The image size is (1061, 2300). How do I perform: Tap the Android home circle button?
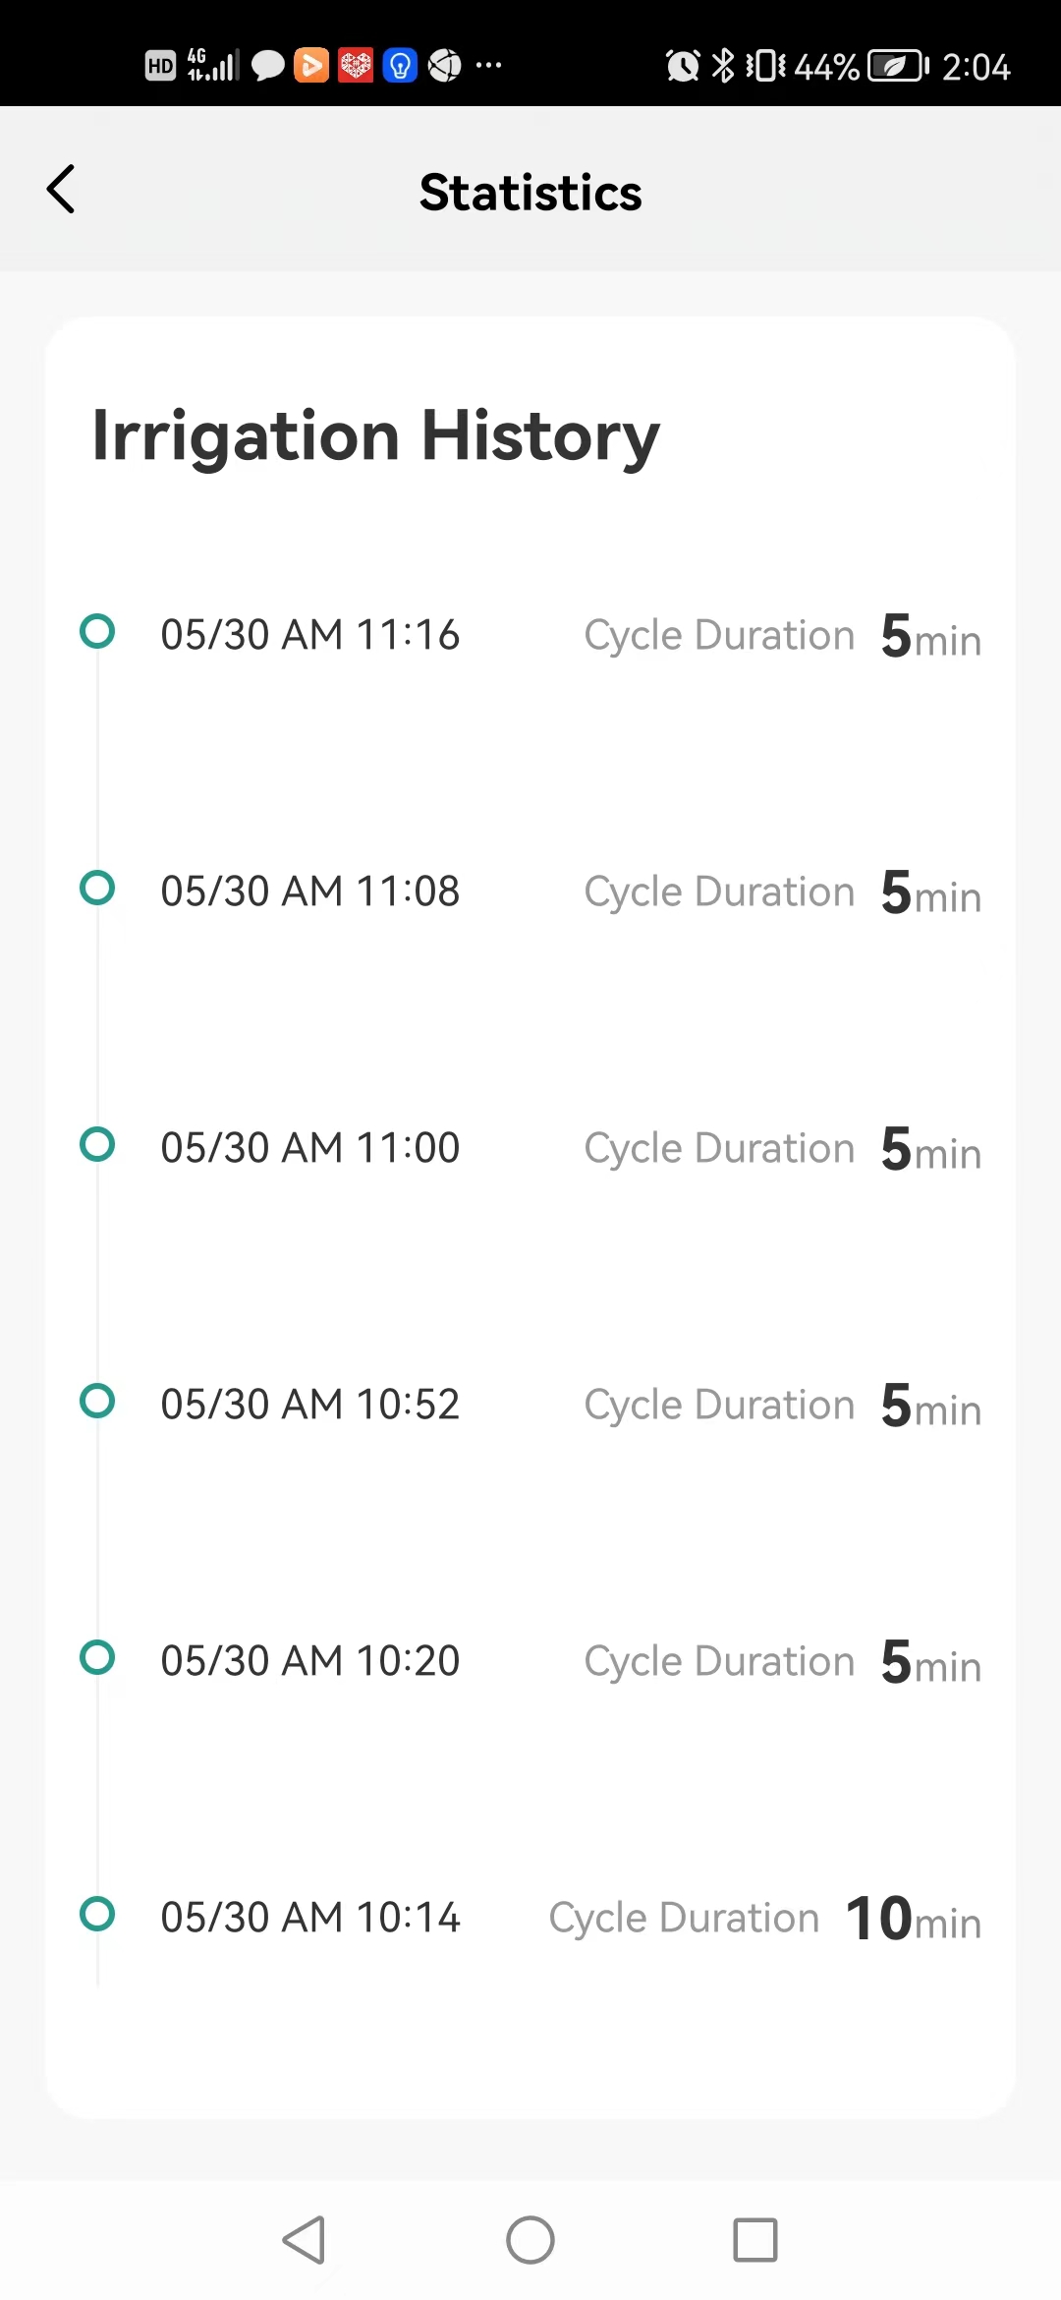tap(530, 2240)
